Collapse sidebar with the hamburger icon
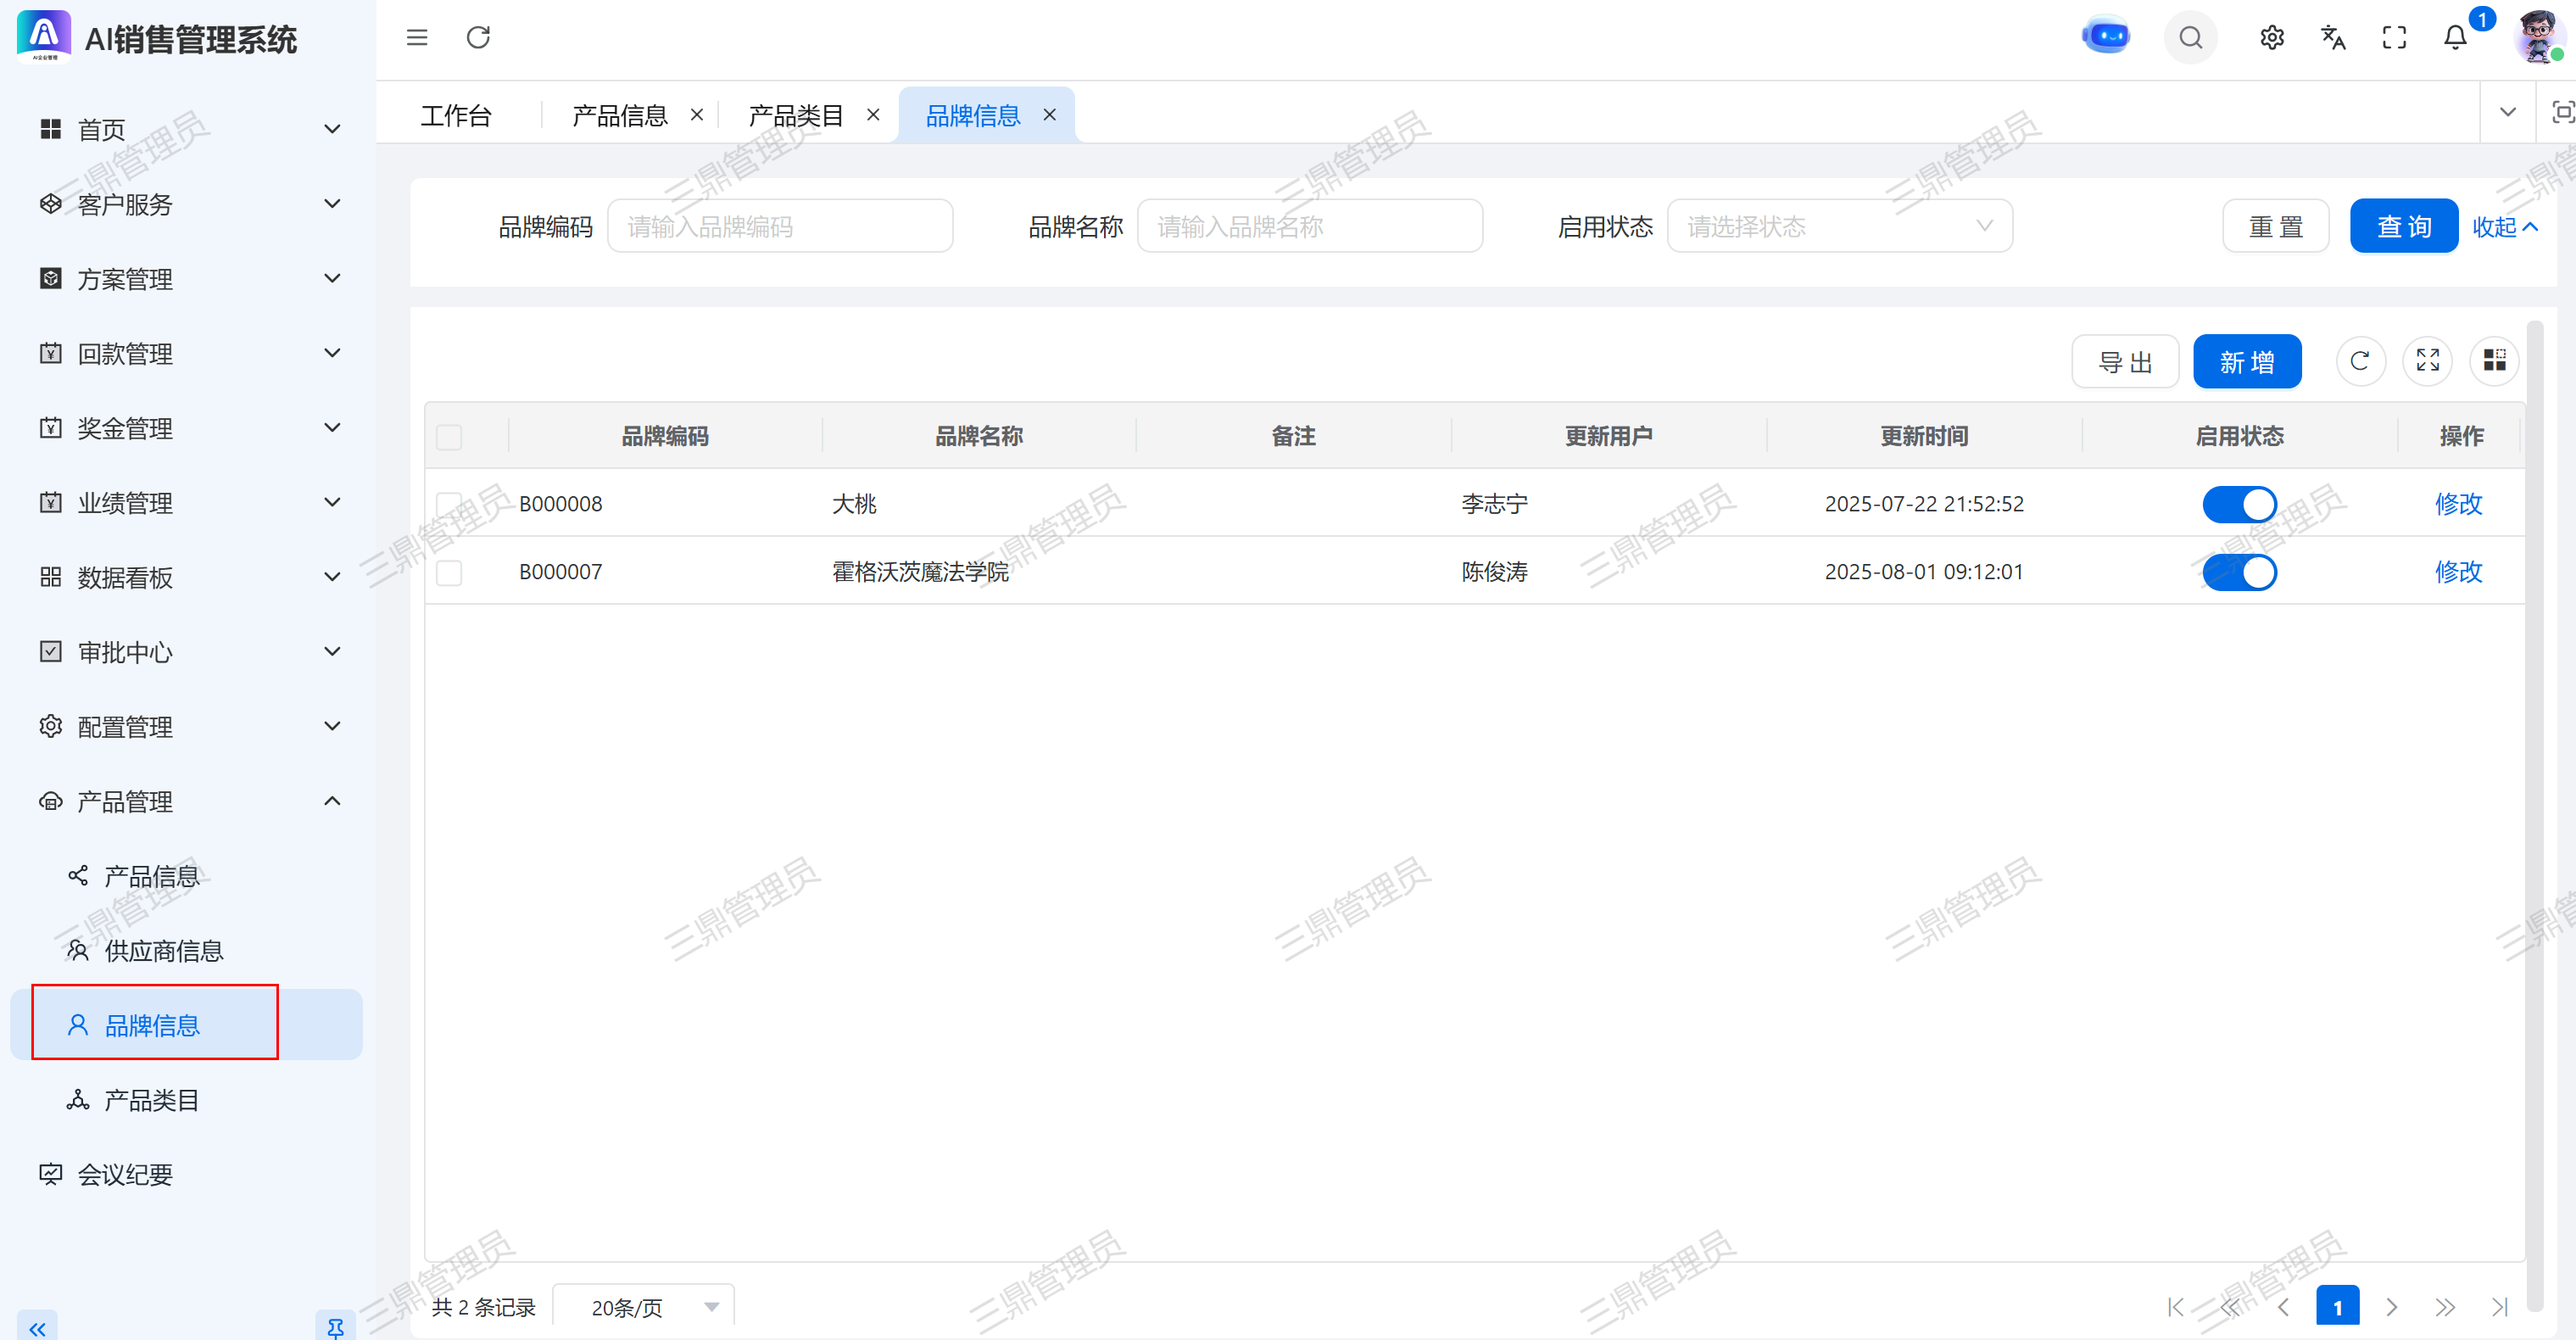The image size is (2576, 1340). click(x=417, y=37)
